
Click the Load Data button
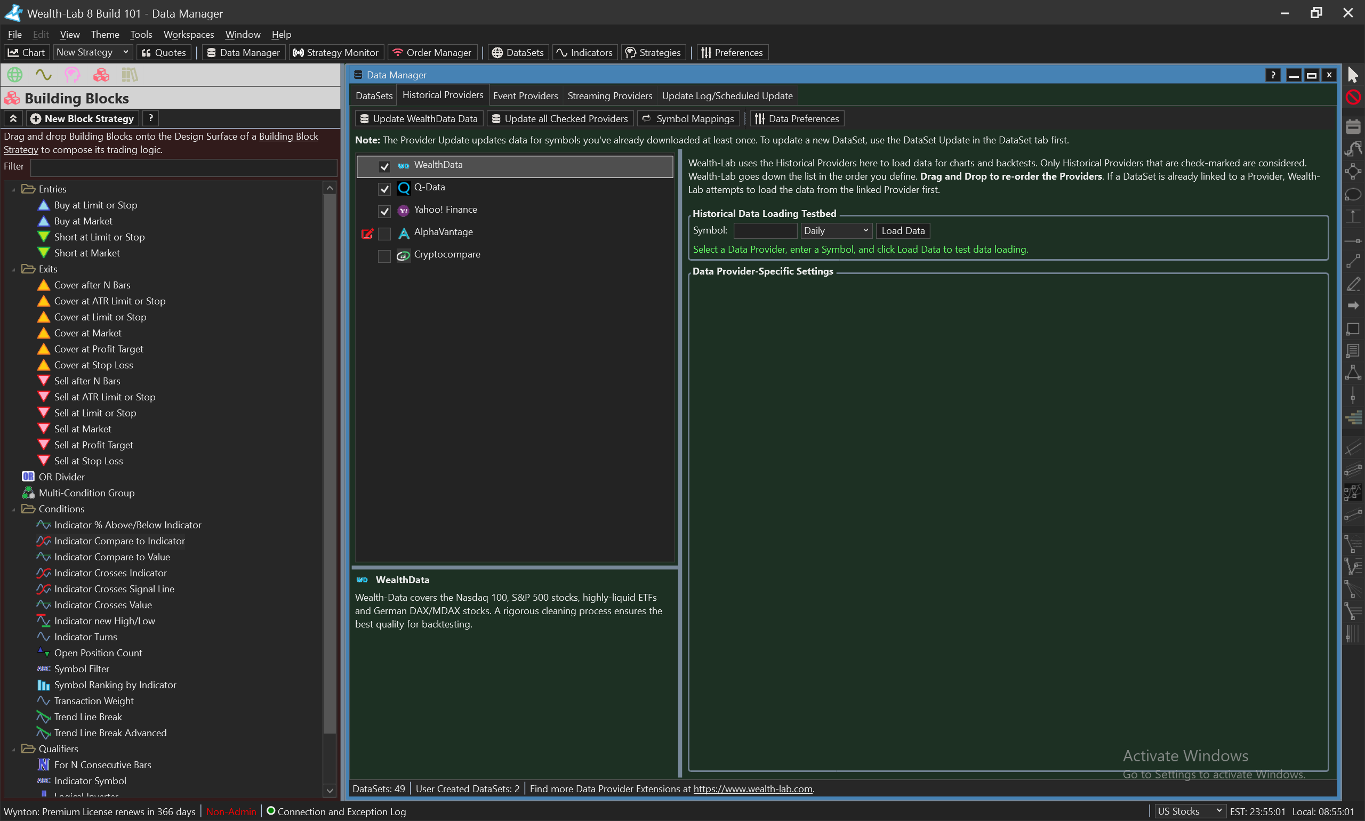coord(902,231)
